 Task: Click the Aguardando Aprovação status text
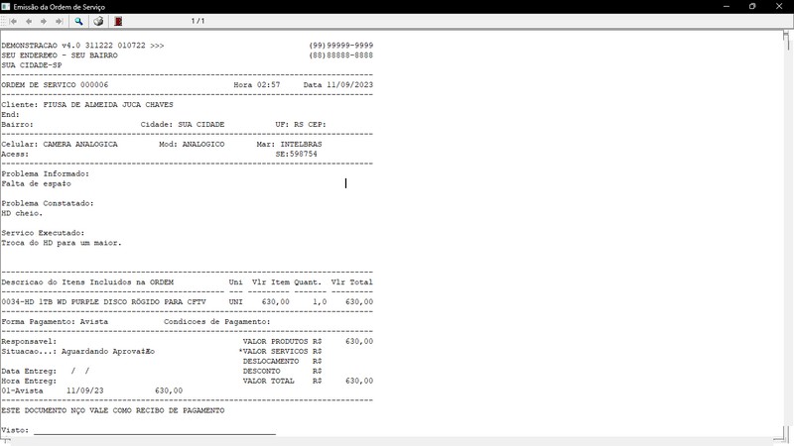click(108, 352)
